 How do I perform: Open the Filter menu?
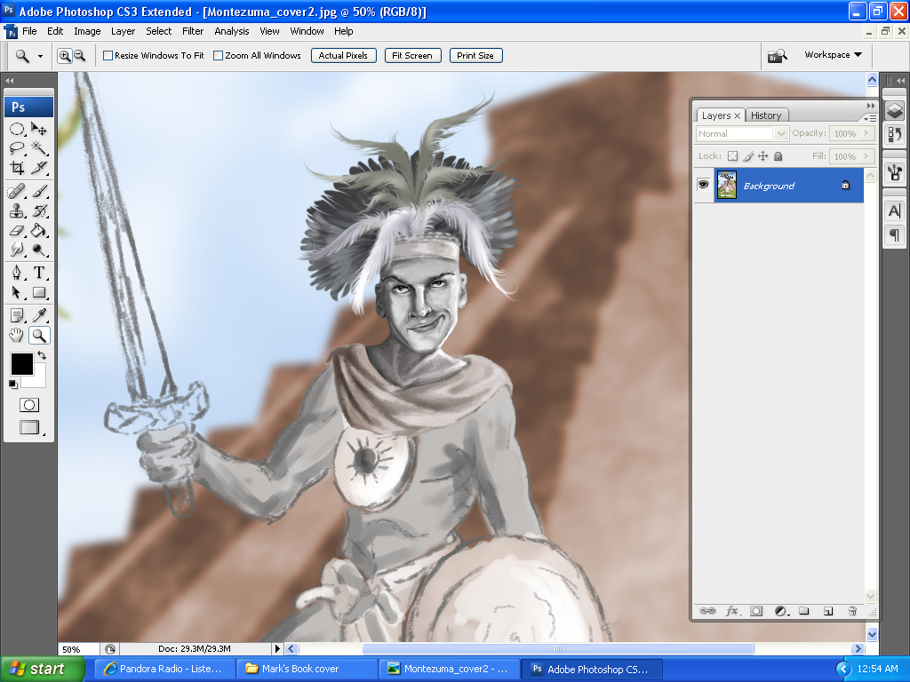tap(193, 31)
